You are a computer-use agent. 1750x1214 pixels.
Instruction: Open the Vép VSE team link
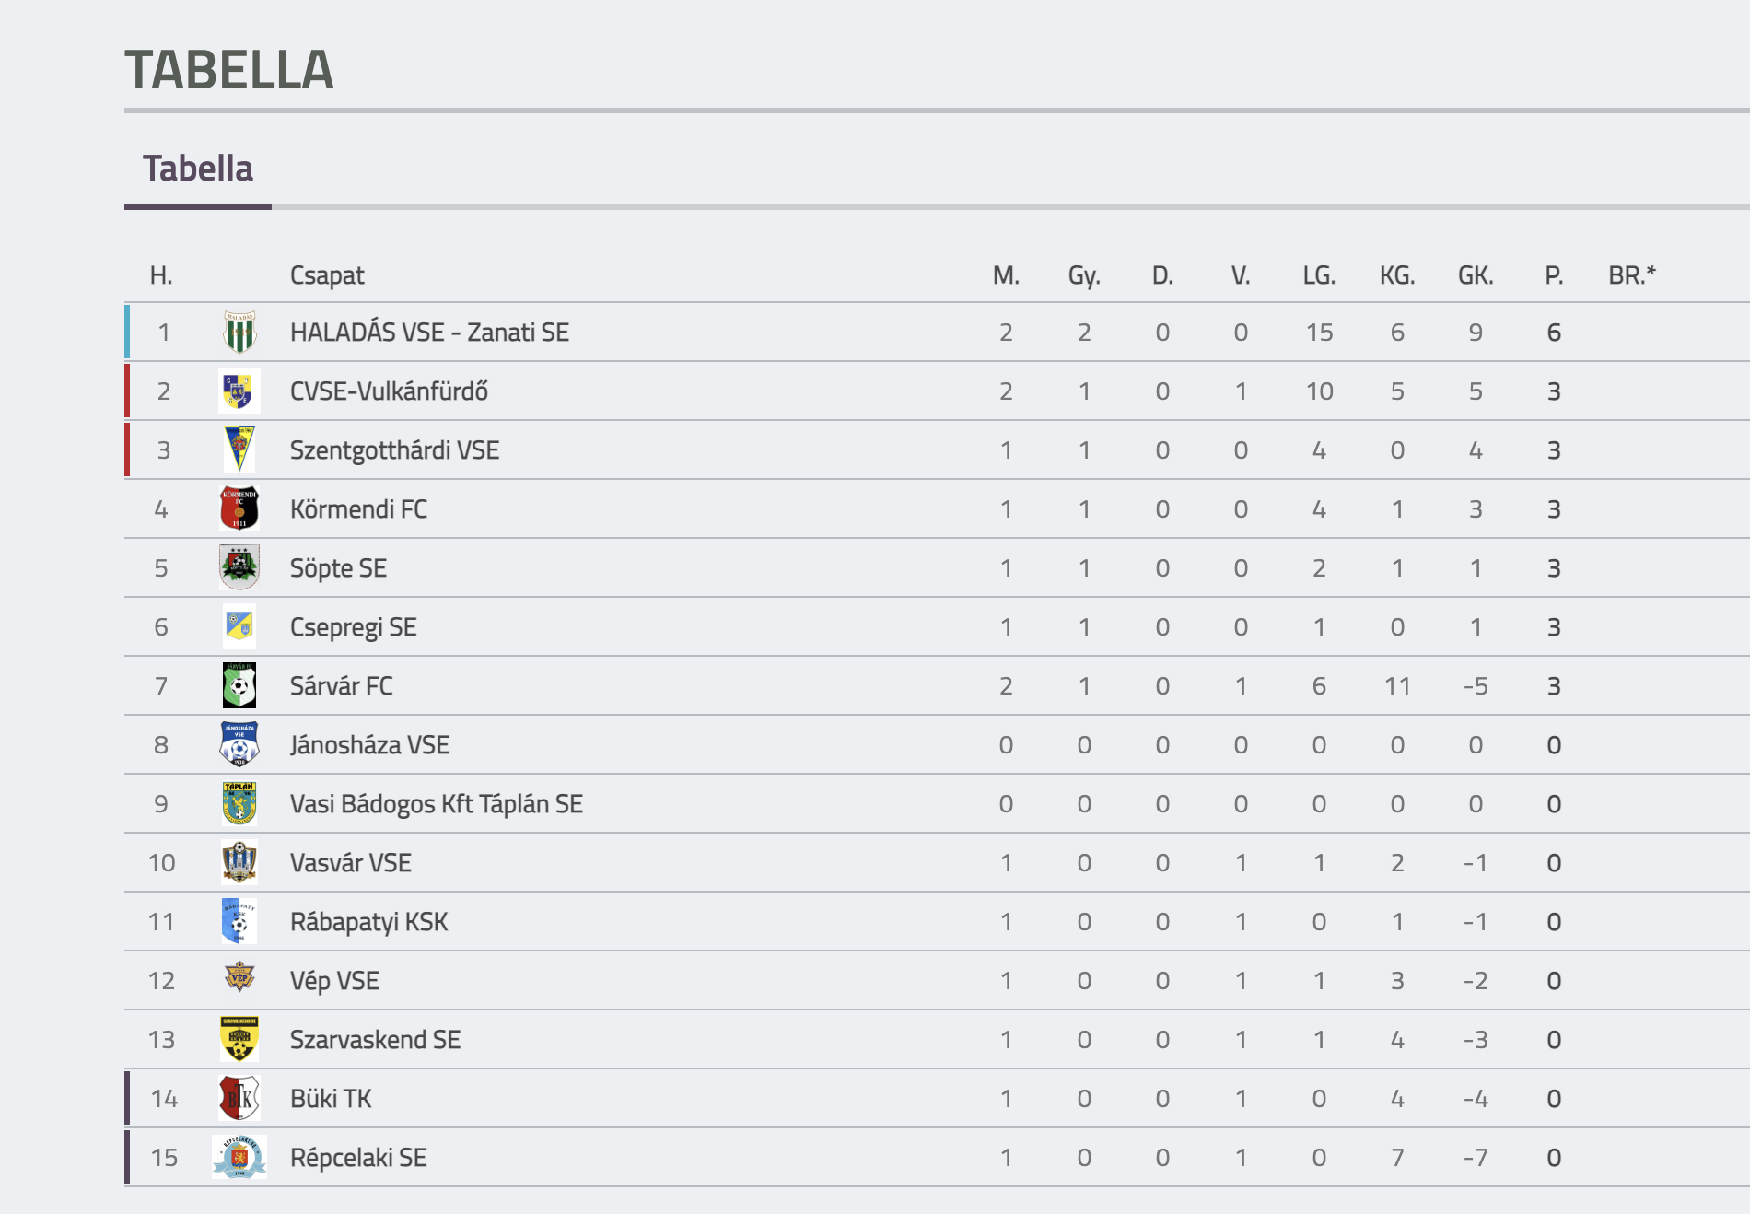tap(335, 981)
